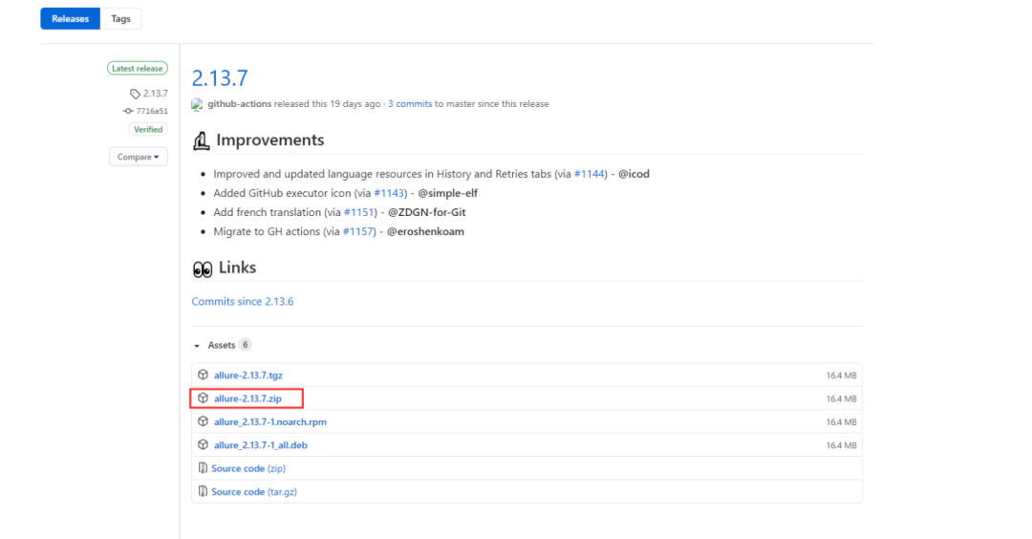This screenshot has height=539, width=1032.
Task: Click the Verified badge
Action: 148,130
